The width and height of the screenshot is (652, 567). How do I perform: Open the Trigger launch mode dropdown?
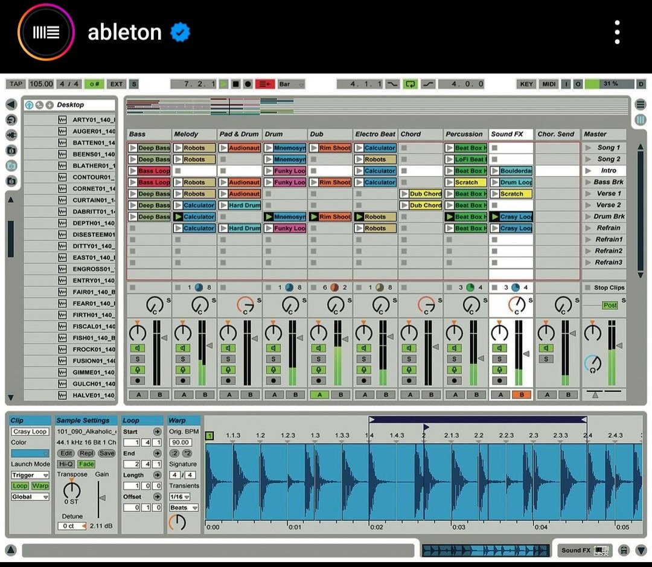click(x=30, y=475)
